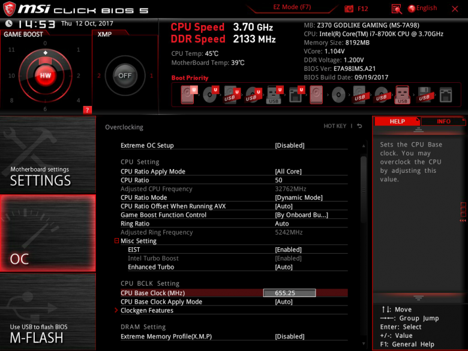Change language via English label
Screen dimensions: 468x351
pos(427,8)
